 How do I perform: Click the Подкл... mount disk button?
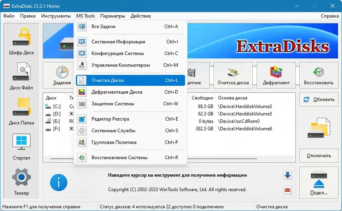tap(318, 182)
